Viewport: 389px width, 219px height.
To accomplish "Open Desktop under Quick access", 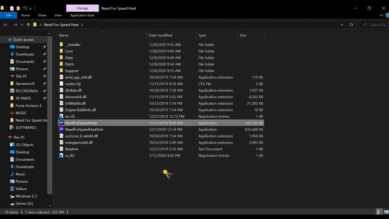I will point(22,47).
